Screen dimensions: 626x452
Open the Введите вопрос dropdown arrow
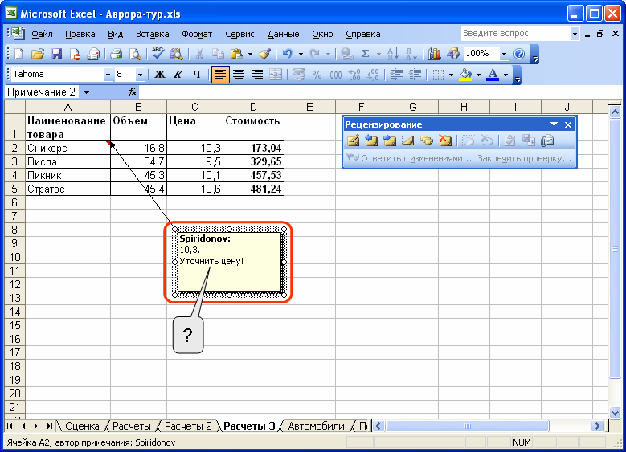[x=575, y=34]
